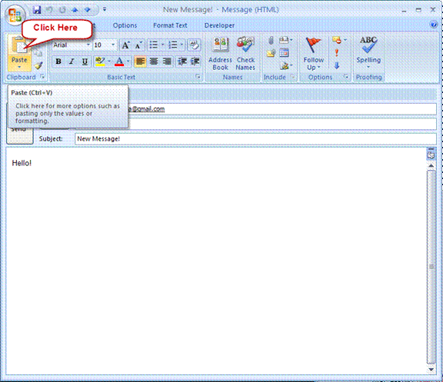Click the Attach File paperclip icon
This screenshot has width=443, height=382.
pos(271,40)
